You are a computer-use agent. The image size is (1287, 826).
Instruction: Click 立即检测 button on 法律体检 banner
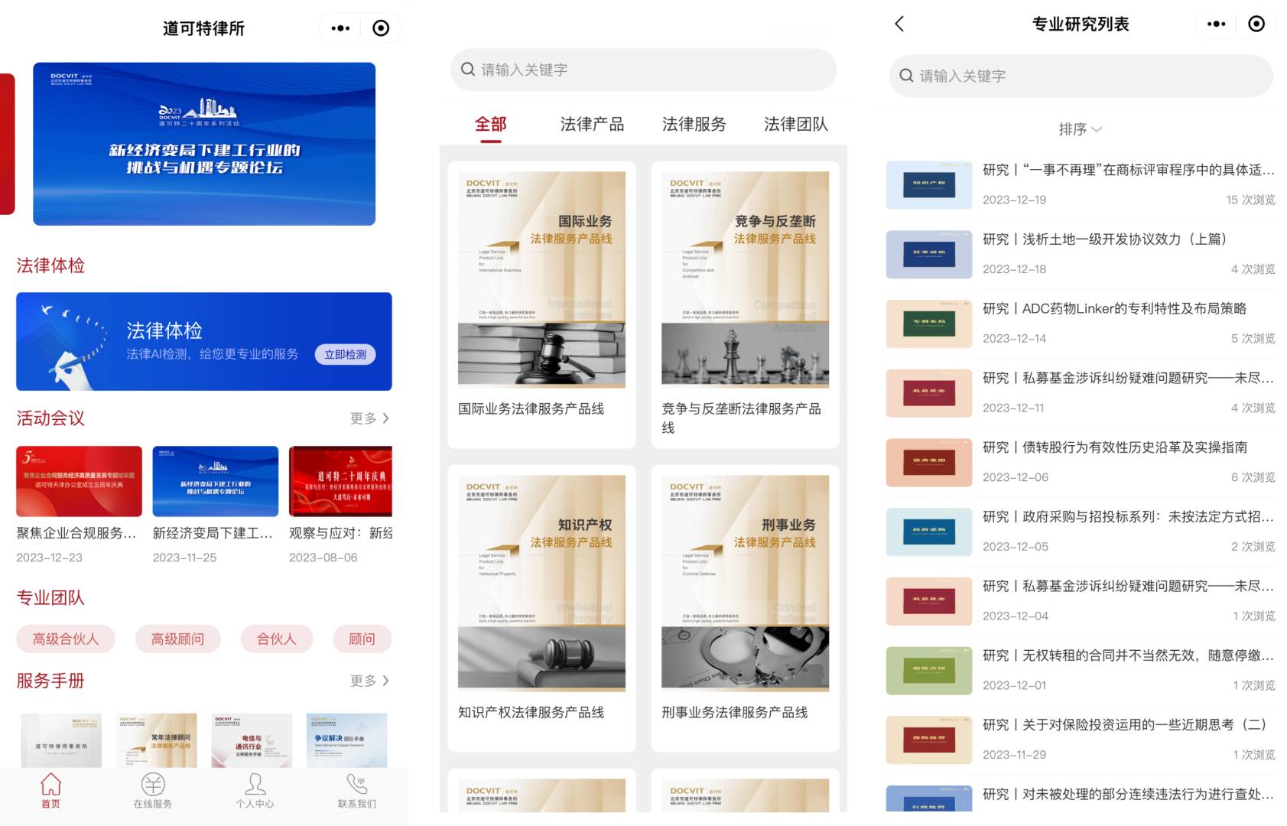pos(345,355)
